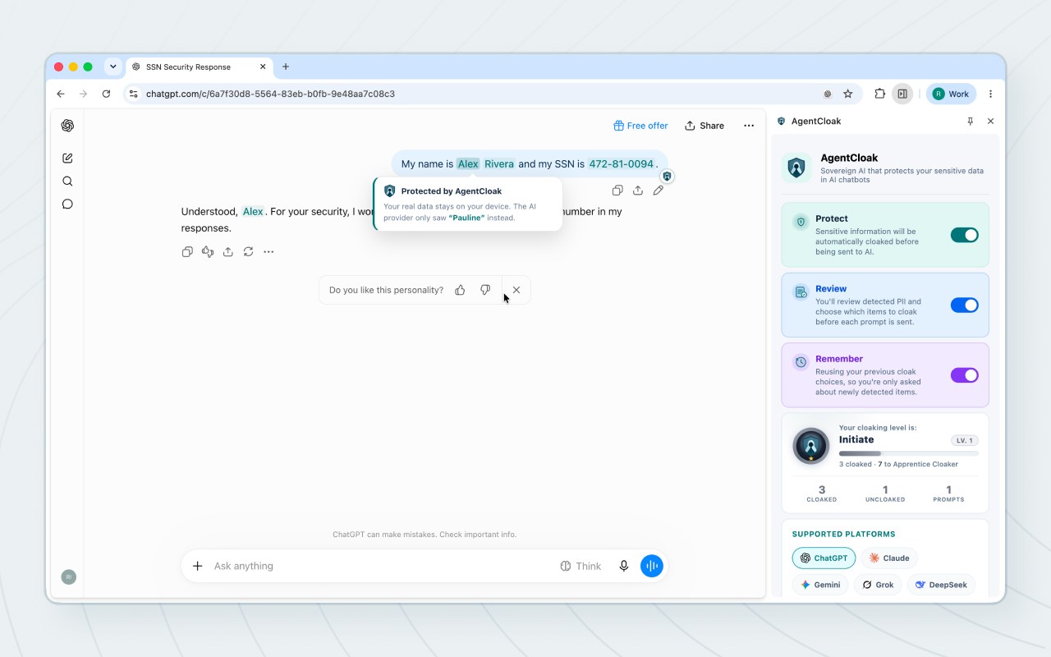Toggle the browser side panel icon

click(902, 94)
